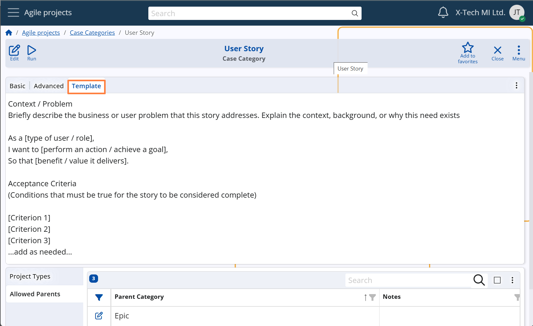Open the notifications bell
The height and width of the screenshot is (326, 533).
(443, 13)
